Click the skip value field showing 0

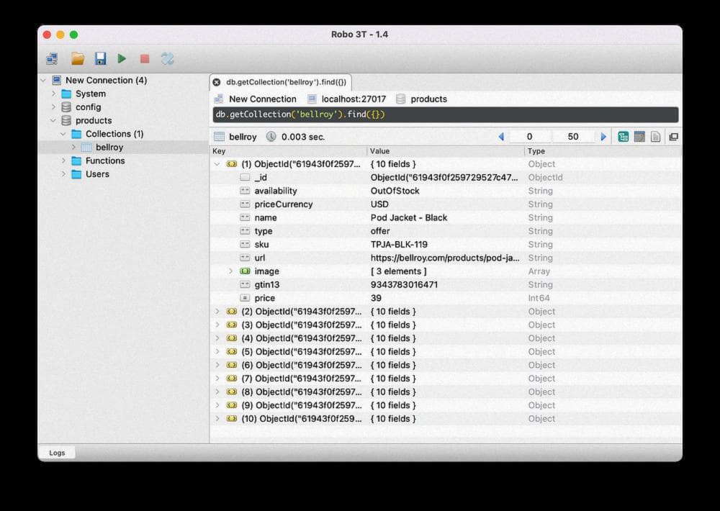[x=529, y=137]
